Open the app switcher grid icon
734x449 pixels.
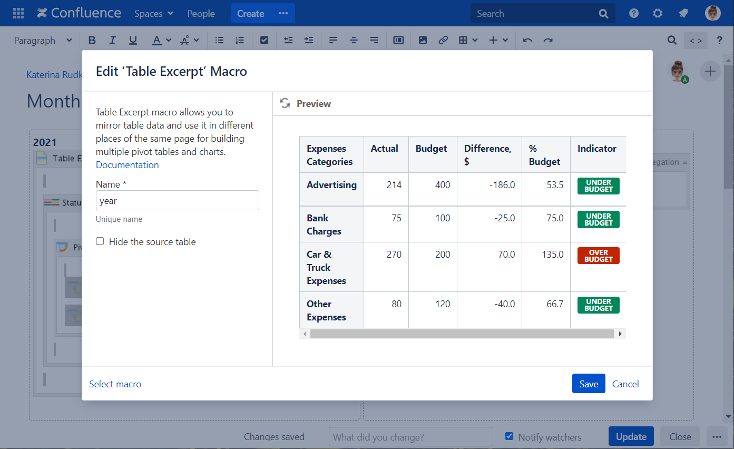pyautogui.click(x=18, y=14)
